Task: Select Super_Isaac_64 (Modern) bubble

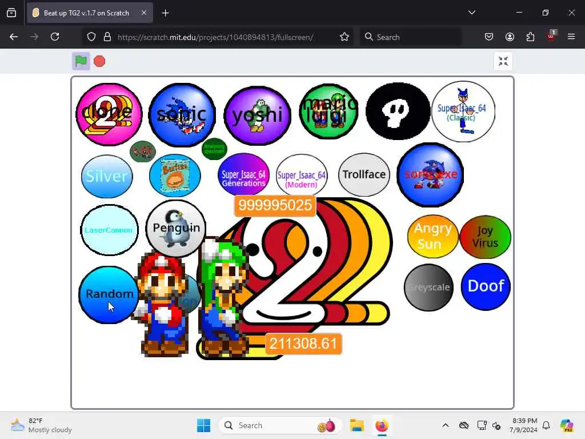Action: point(302,176)
